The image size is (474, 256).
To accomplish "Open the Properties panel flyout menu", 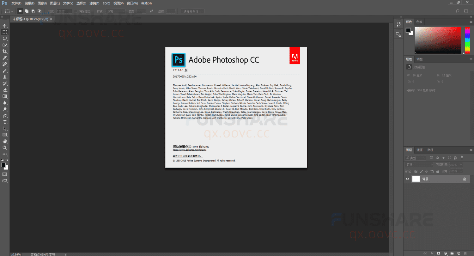I will click(x=471, y=59).
